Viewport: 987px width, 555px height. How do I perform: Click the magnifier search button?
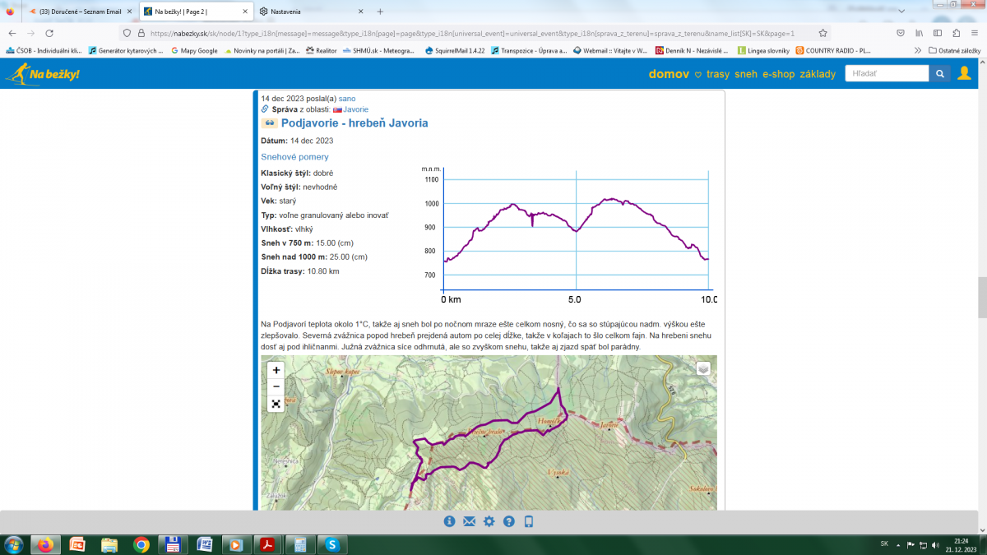[939, 74]
